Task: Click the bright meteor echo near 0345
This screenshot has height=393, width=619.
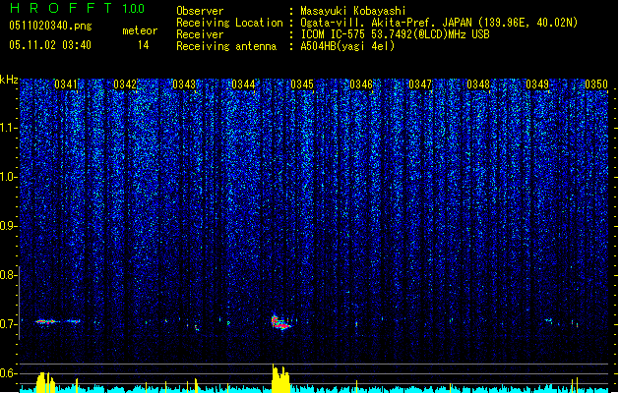Action: click(280, 322)
